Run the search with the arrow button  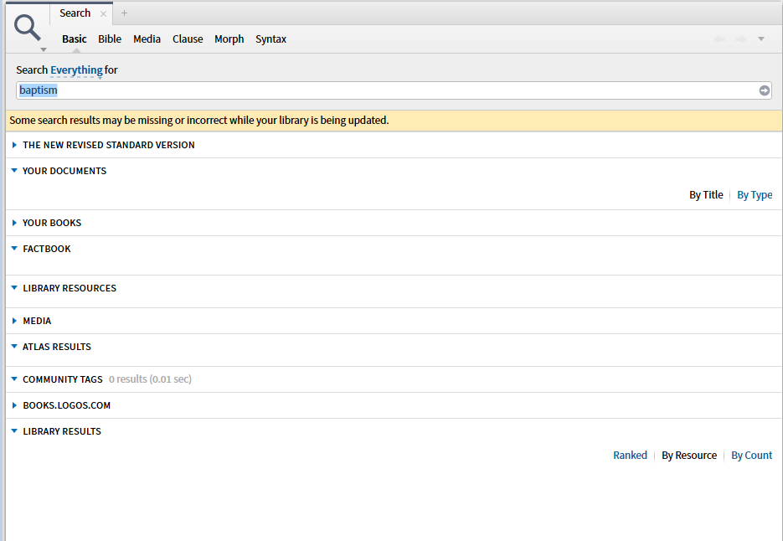[765, 90]
